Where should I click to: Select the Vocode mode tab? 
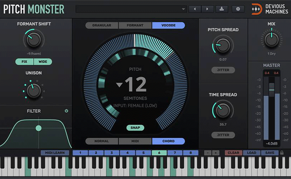168,25
